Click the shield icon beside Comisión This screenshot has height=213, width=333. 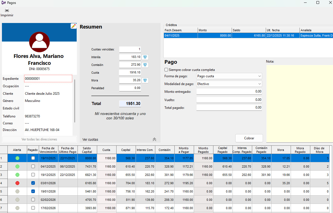(x=145, y=65)
